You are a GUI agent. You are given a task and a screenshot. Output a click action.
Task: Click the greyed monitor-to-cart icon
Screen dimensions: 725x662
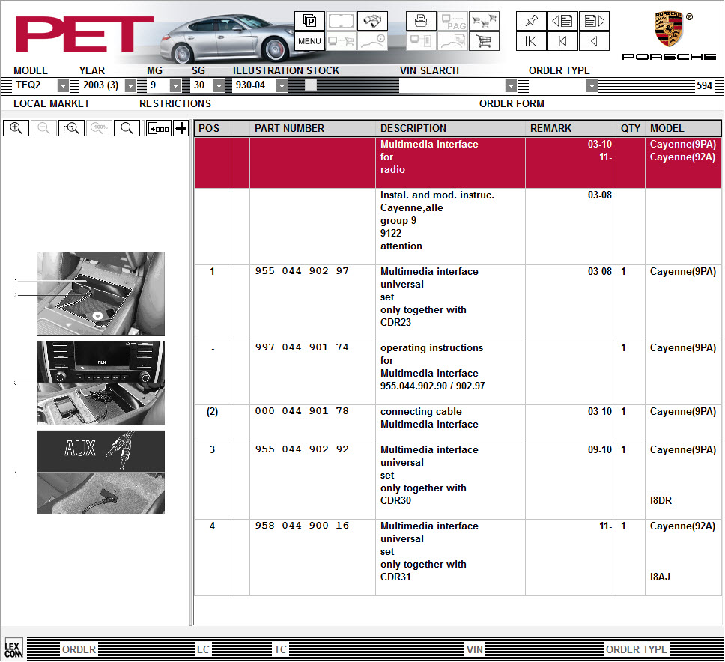[x=342, y=40]
